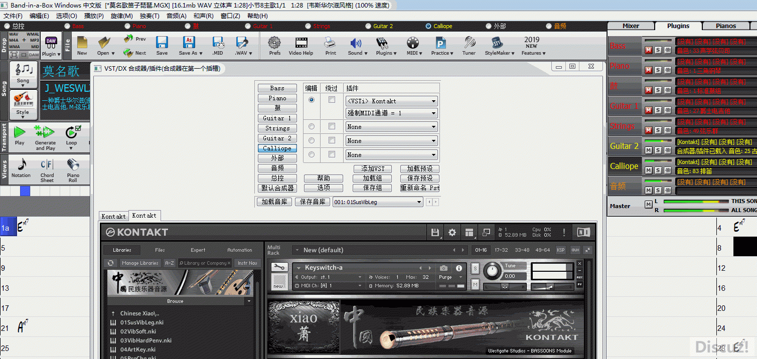Open the Notation view
Image resolution: width=757 pixels, height=359 pixels.
coord(21,167)
